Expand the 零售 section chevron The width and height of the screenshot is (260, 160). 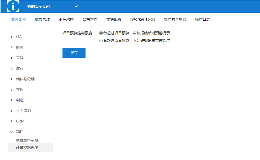click(11, 90)
